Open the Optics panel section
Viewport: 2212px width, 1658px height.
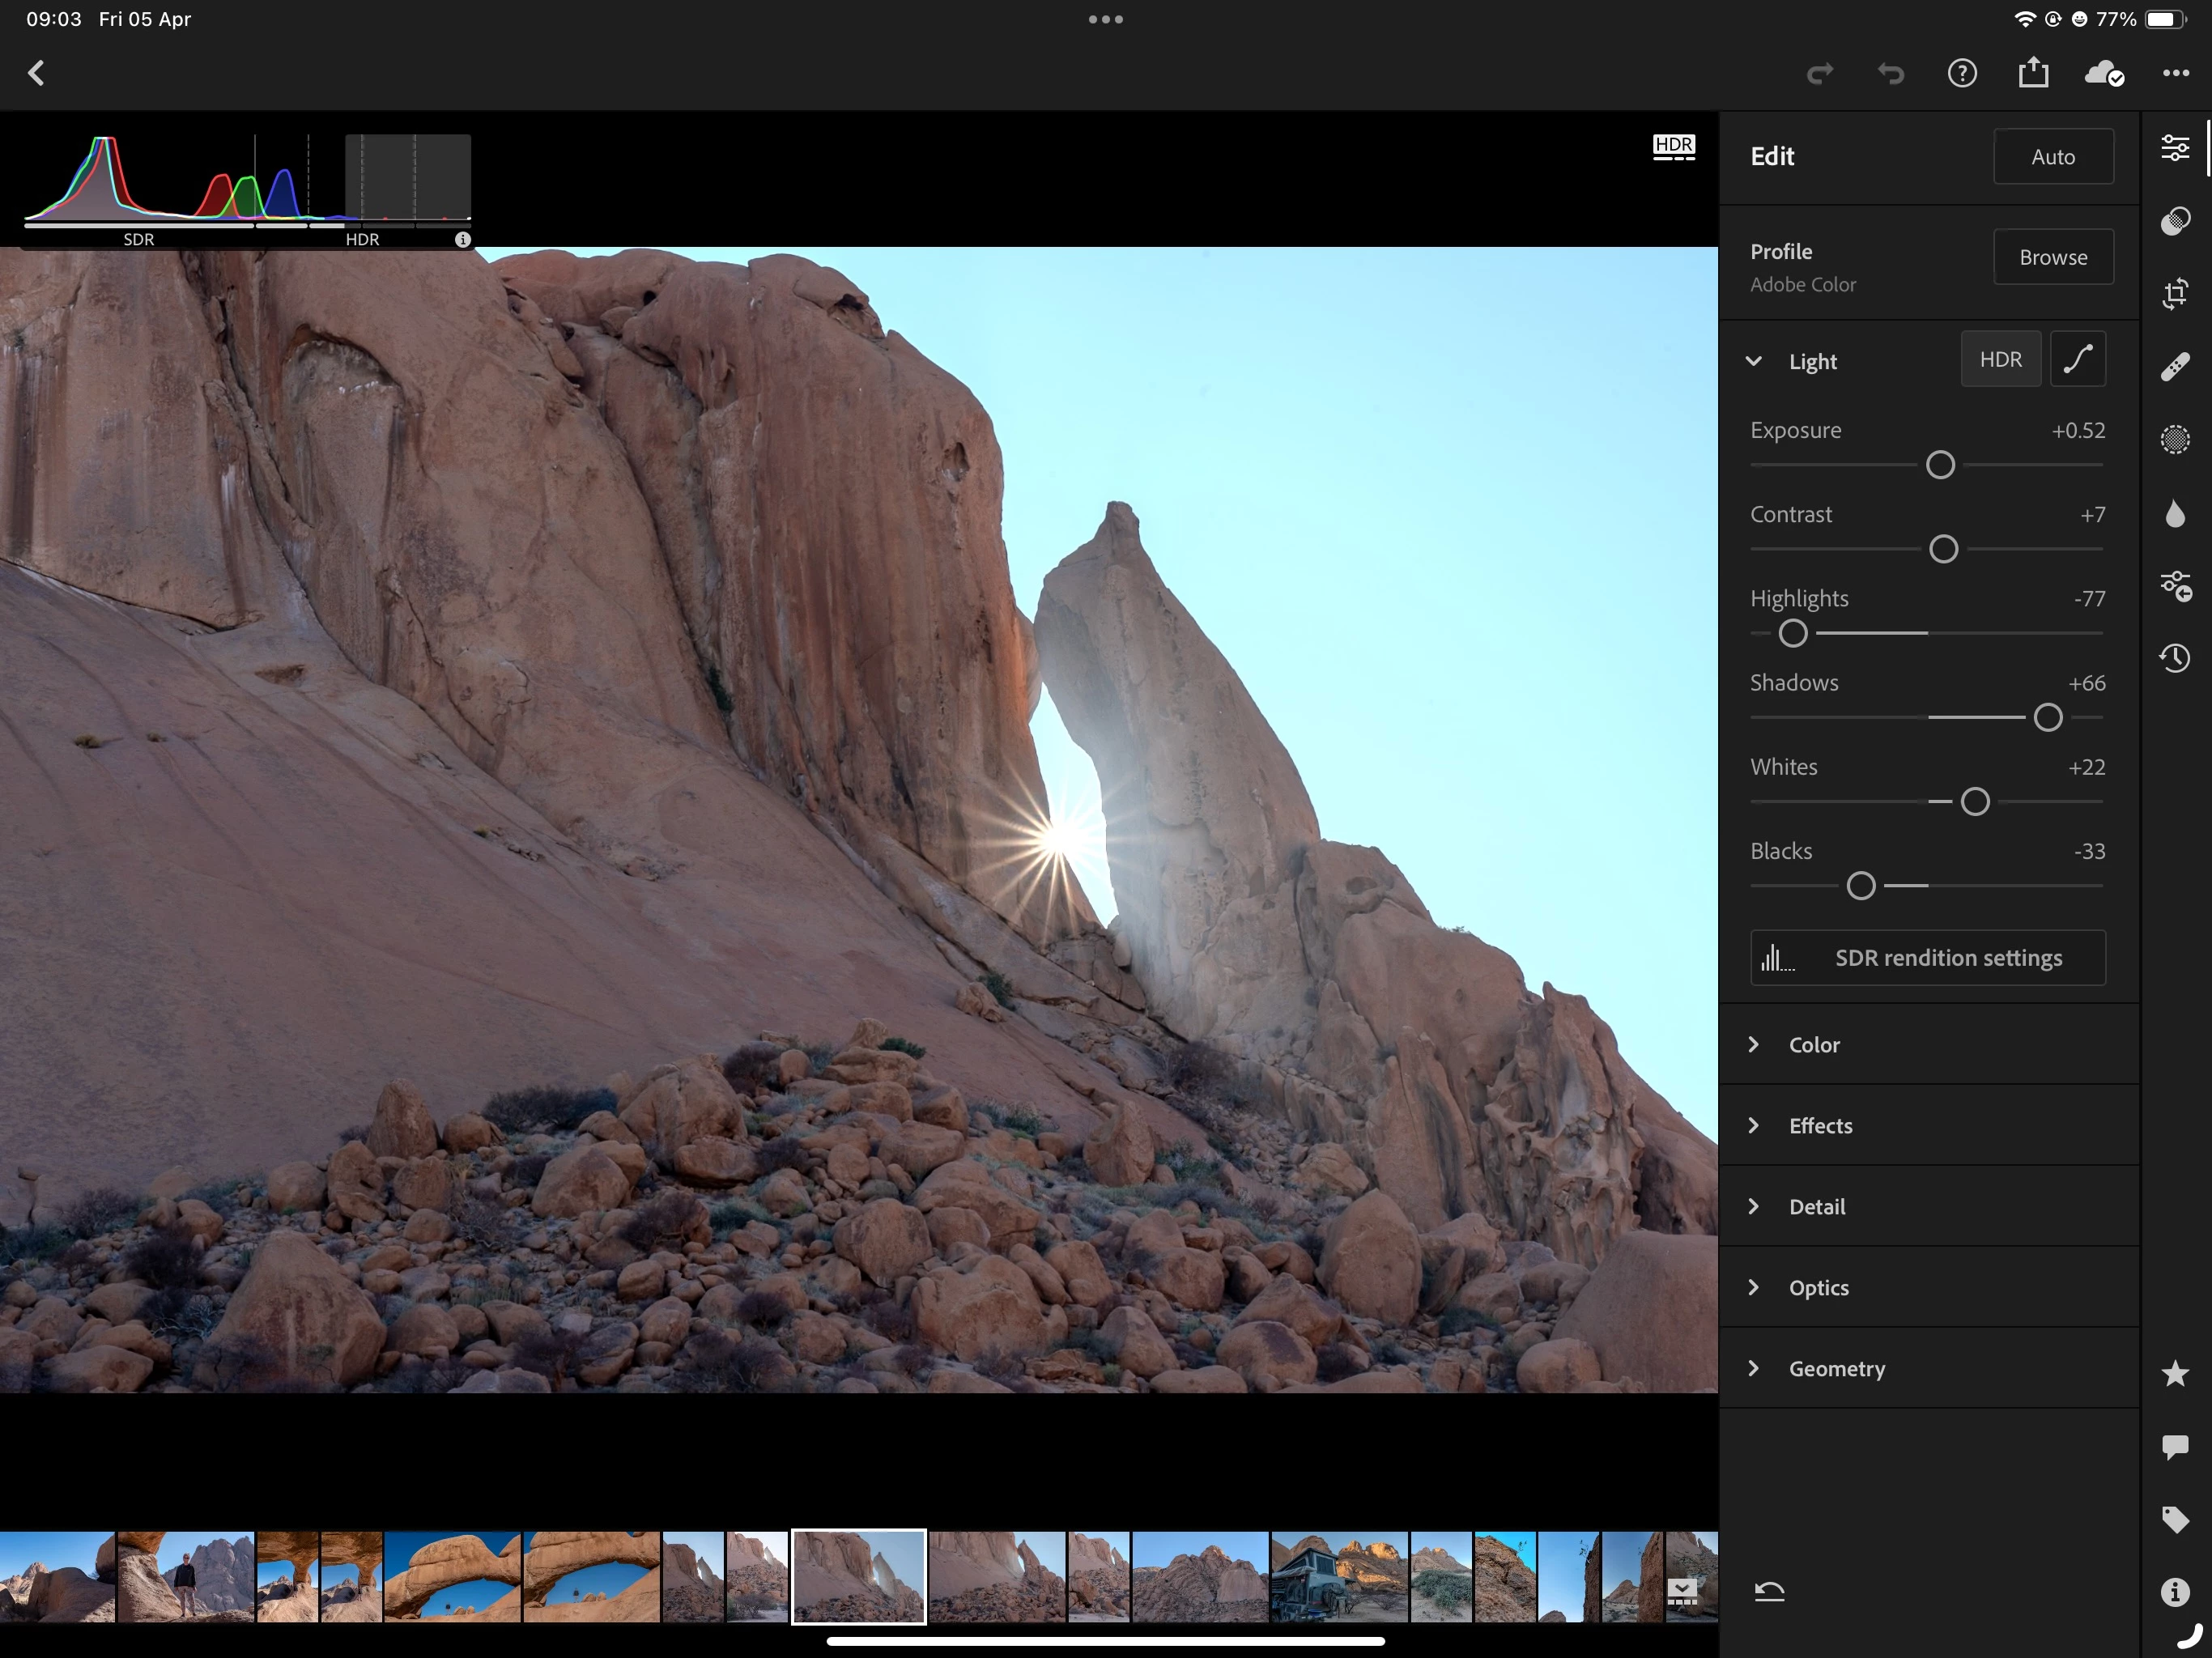tap(1818, 1287)
